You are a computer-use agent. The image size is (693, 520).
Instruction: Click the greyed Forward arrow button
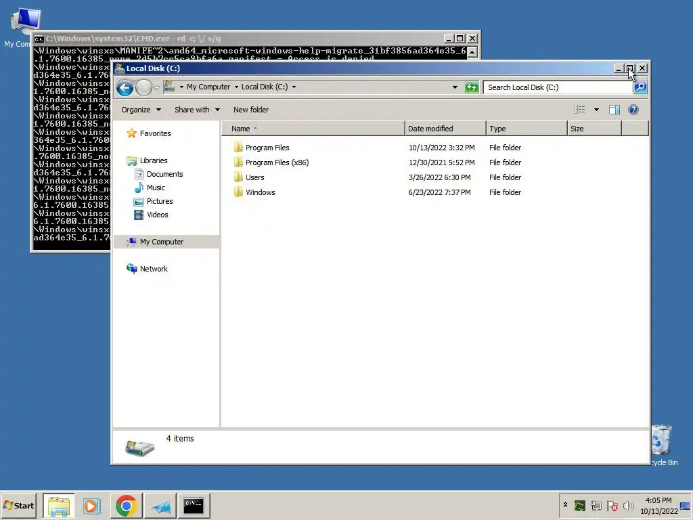[x=143, y=88]
